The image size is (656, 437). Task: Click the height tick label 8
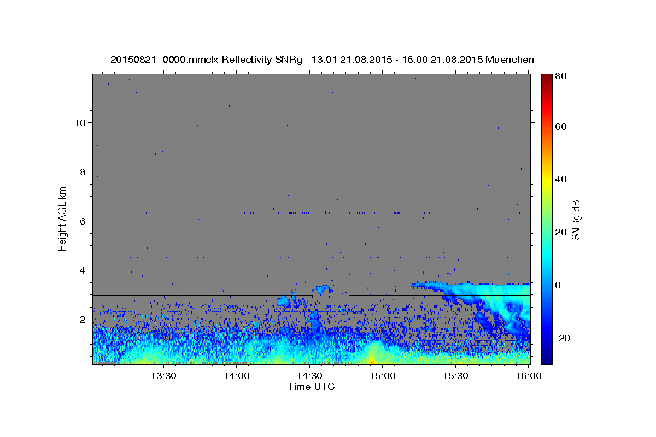coord(83,172)
